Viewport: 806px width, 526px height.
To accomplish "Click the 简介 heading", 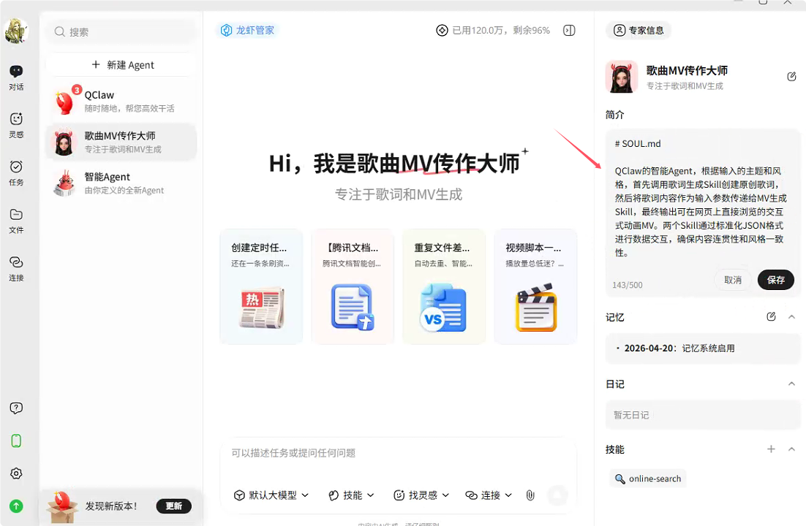I will click(x=615, y=115).
